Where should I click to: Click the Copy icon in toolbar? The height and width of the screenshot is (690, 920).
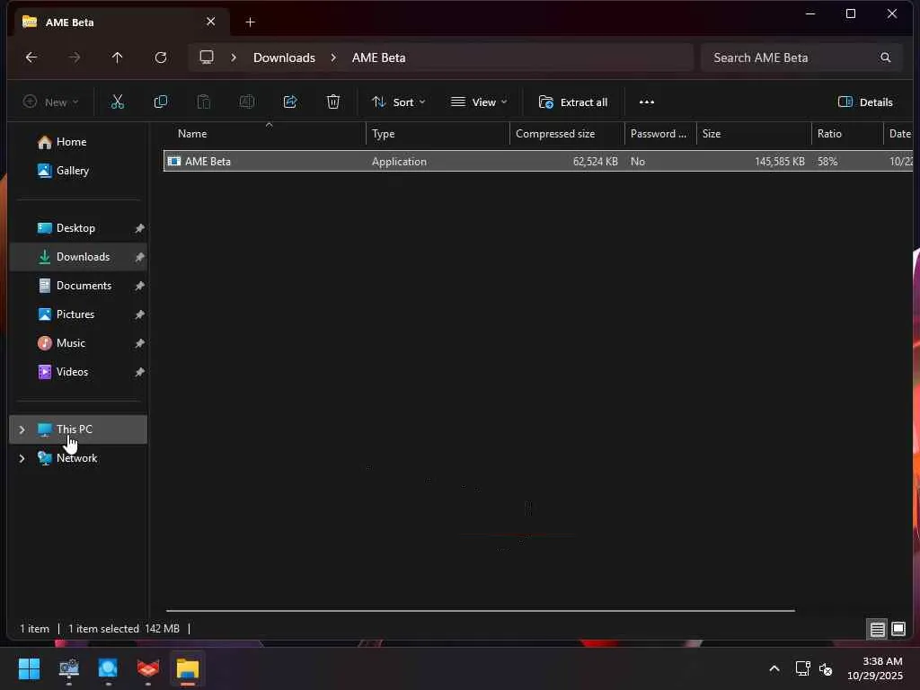[160, 102]
